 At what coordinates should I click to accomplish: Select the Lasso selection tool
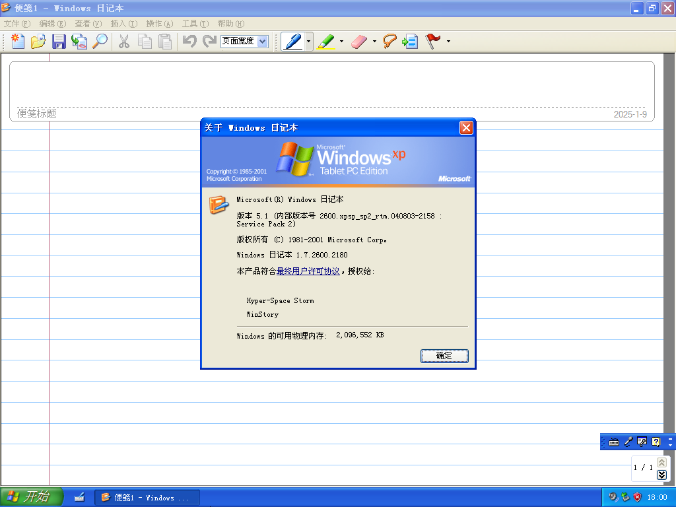[x=389, y=42]
